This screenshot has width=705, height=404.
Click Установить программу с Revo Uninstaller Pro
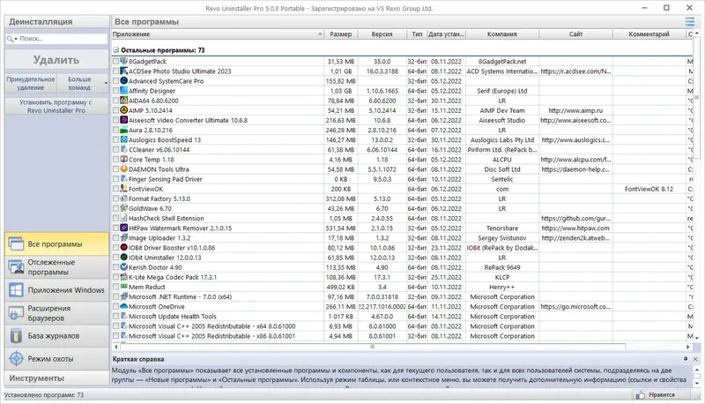[56, 106]
